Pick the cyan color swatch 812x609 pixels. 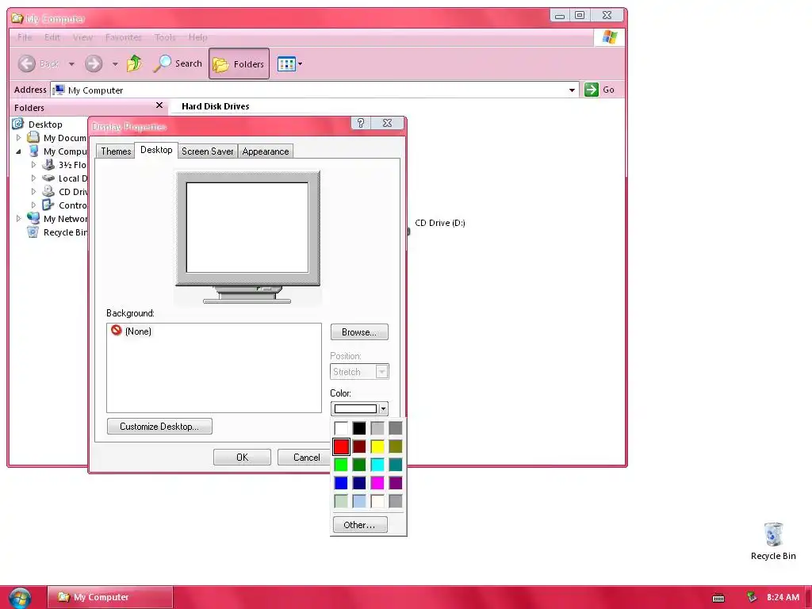(377, 465)
